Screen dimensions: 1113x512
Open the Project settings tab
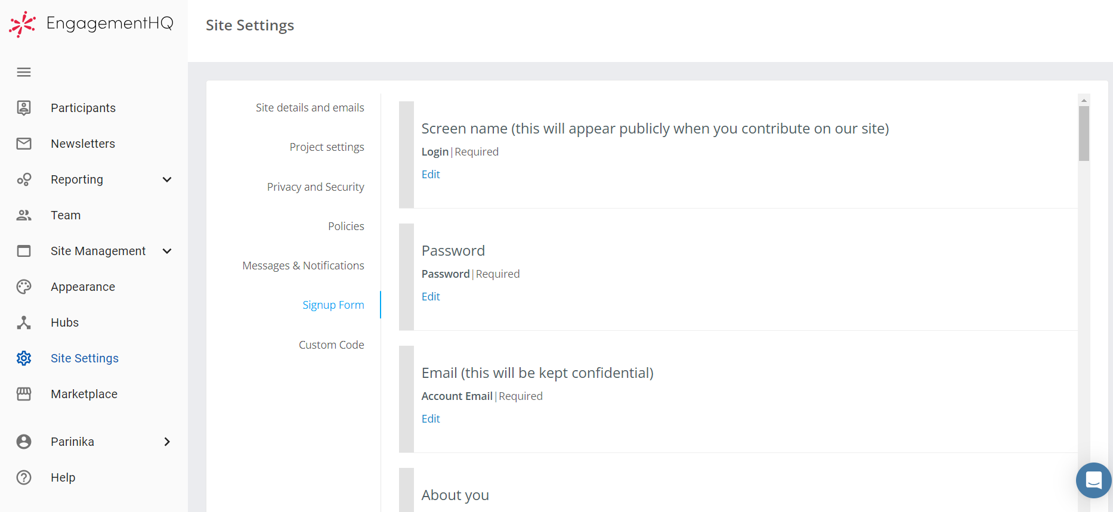[x=327, y=147]
